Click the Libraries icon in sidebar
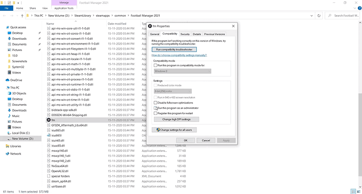 pos(8,146)
